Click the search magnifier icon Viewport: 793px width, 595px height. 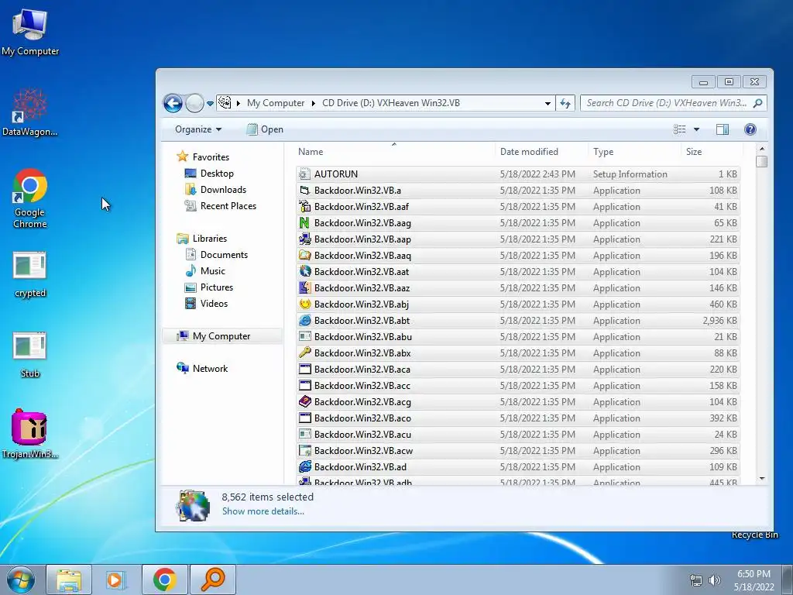point(757,103)
